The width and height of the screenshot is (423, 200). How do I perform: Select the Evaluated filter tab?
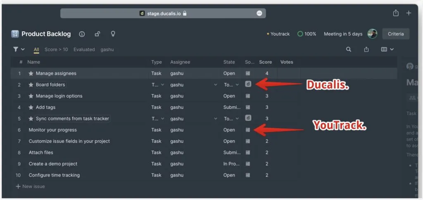pos(84,49)
